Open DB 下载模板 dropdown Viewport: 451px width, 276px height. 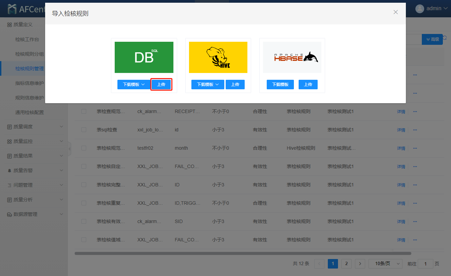tap(134, 85)
